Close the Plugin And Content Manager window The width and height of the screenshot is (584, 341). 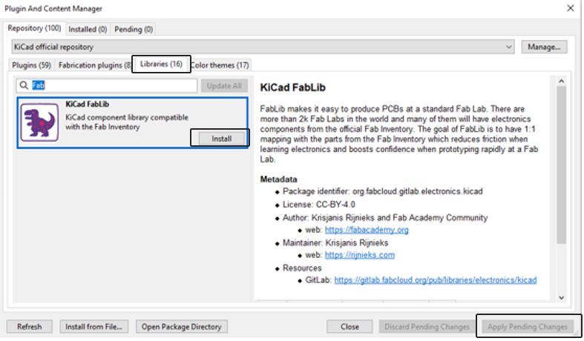coord(570,8)
